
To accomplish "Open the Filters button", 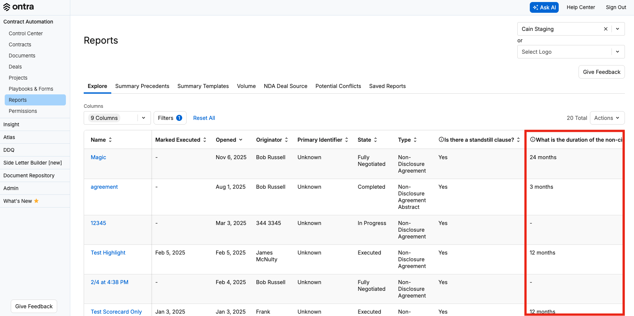I will (x=170, y=118).
